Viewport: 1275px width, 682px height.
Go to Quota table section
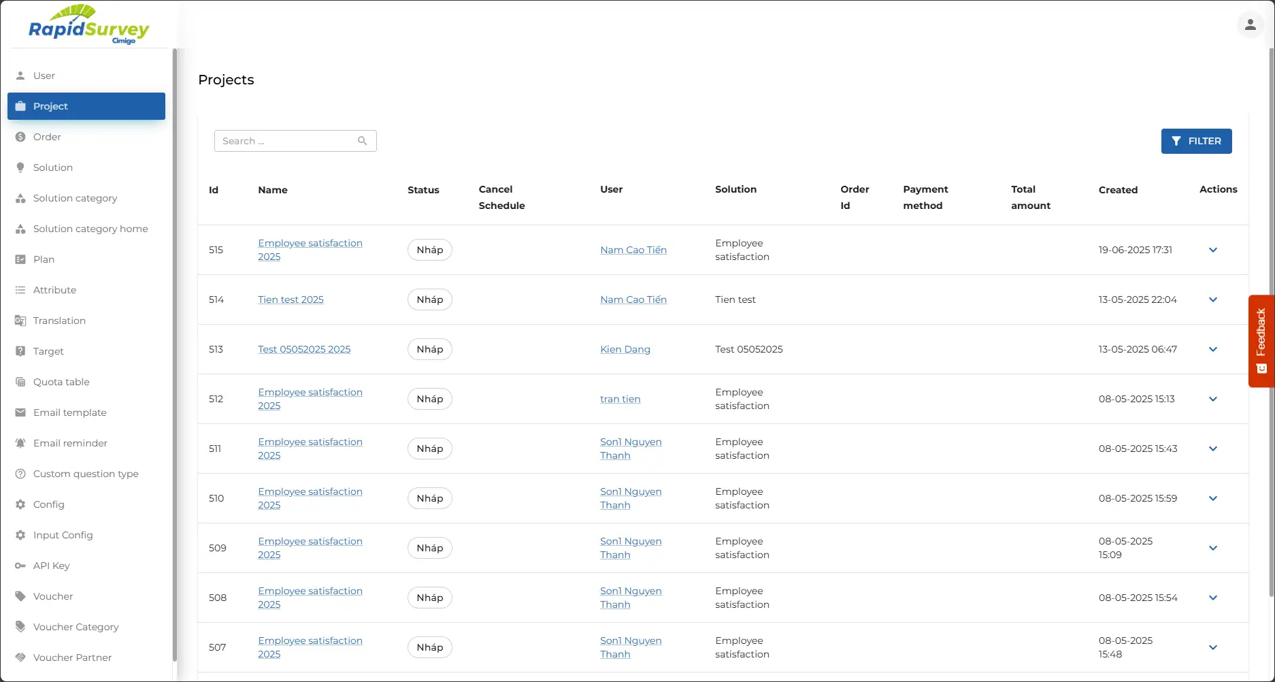coord(61,382)
